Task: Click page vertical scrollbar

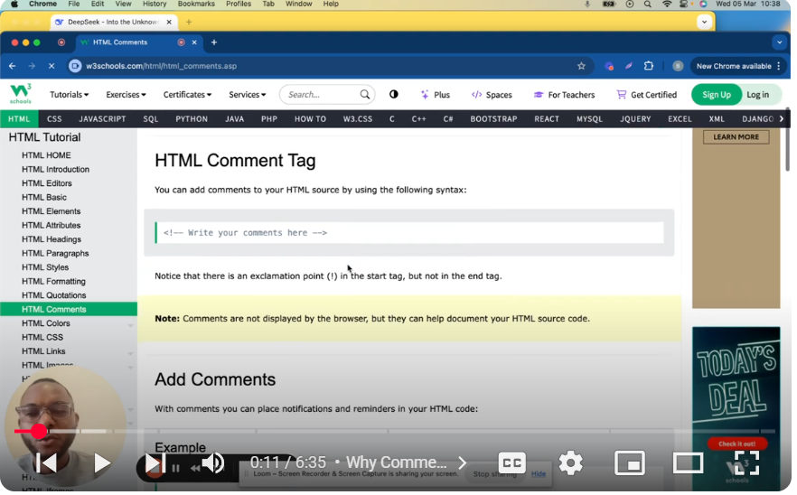Action: tap(787, 140)
